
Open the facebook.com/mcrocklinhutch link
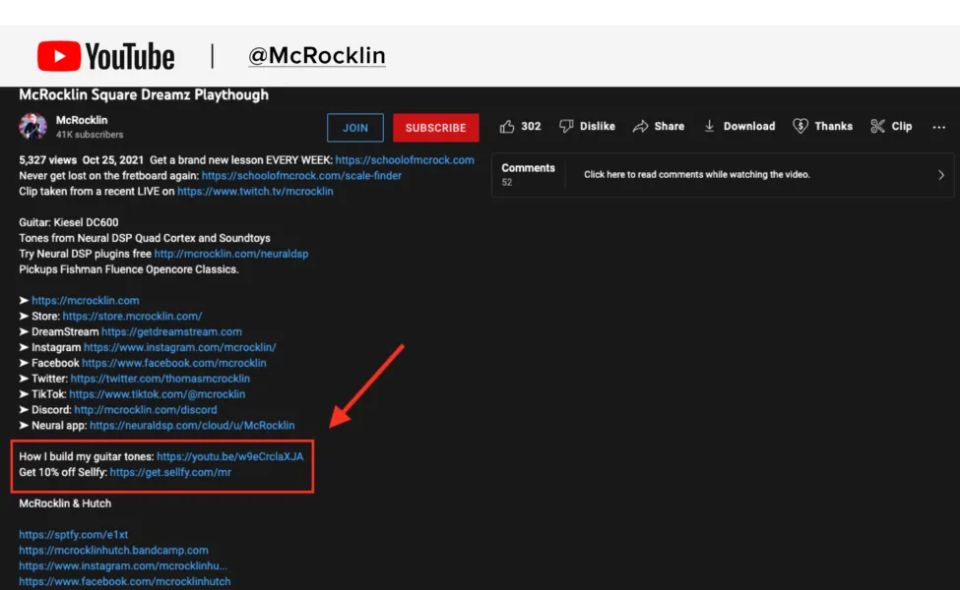tap(125, 581)
